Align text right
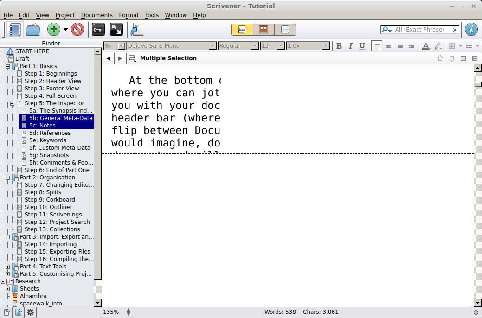Viewport: 482px width, 318px height. tap(411, 46)
